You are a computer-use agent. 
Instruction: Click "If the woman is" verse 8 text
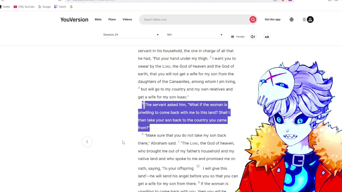click(x=214, y=184)
